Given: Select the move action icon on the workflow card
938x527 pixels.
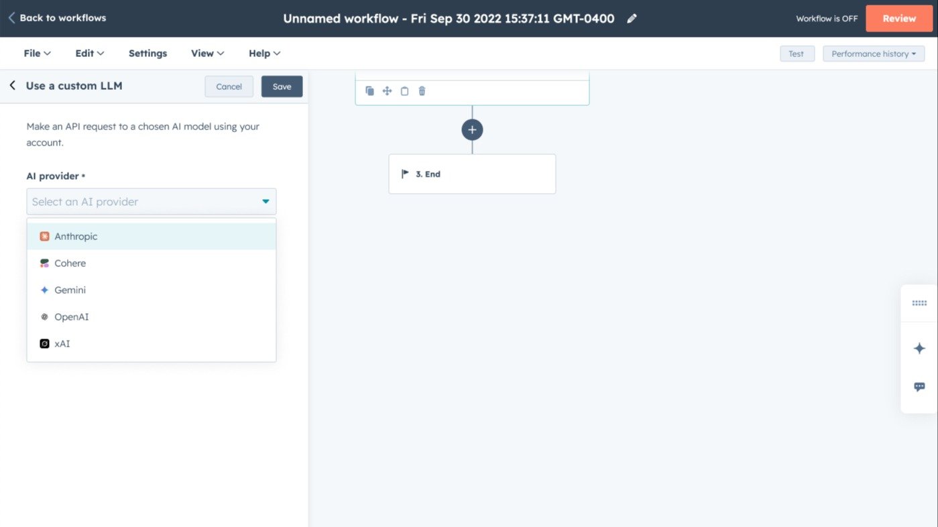Looking at the screenshot, I should (x=387, y=91).
